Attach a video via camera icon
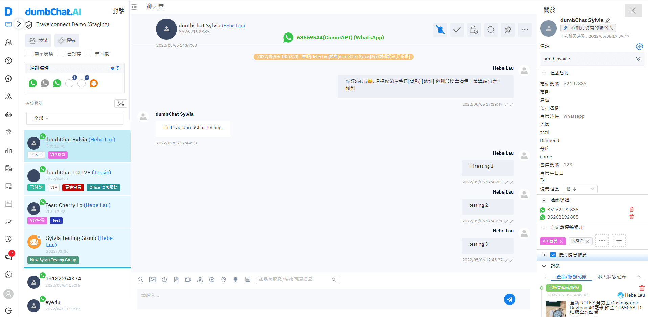 click(x=188, y=280)
